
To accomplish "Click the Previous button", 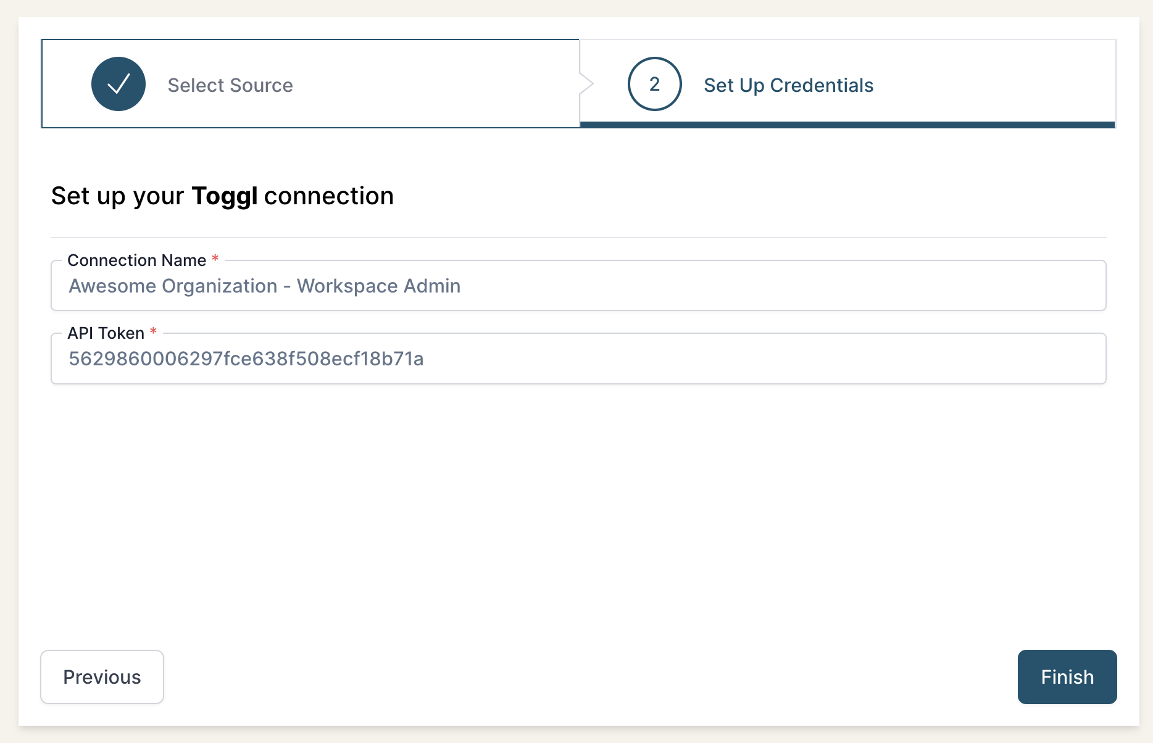I will click(x=102, y=677).
